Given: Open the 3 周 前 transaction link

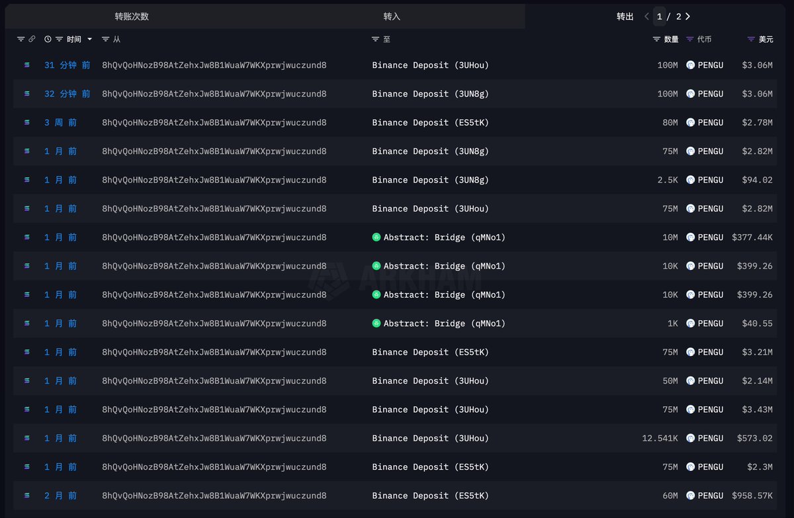Looking at the screenshot, I should pos(61,122).
